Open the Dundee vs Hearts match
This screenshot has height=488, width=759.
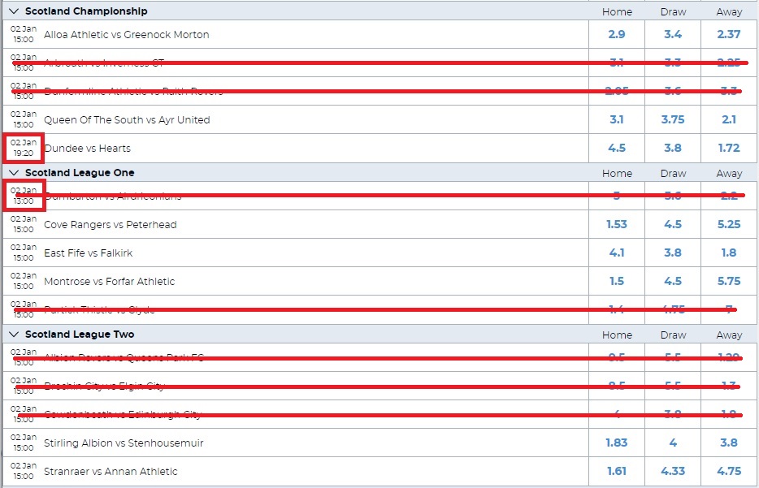point(87,148)
